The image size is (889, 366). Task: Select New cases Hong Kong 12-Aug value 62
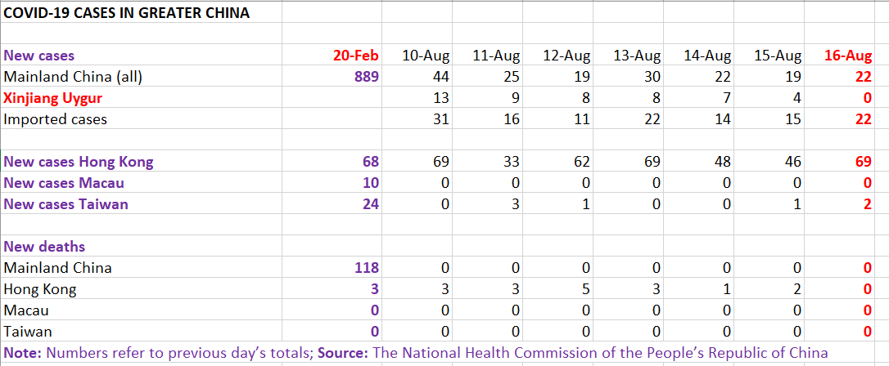pyautogui.click(x=580, y=162)
